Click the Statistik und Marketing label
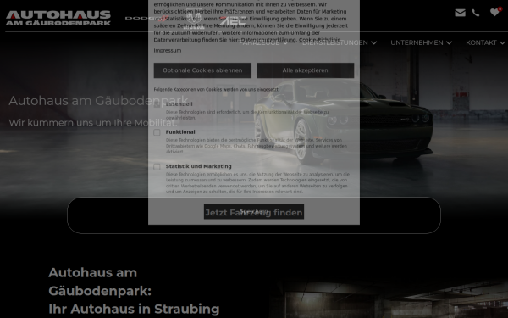The width and height of the screenshot is (508, 318). pyautogui.click(x=199, y=166)
